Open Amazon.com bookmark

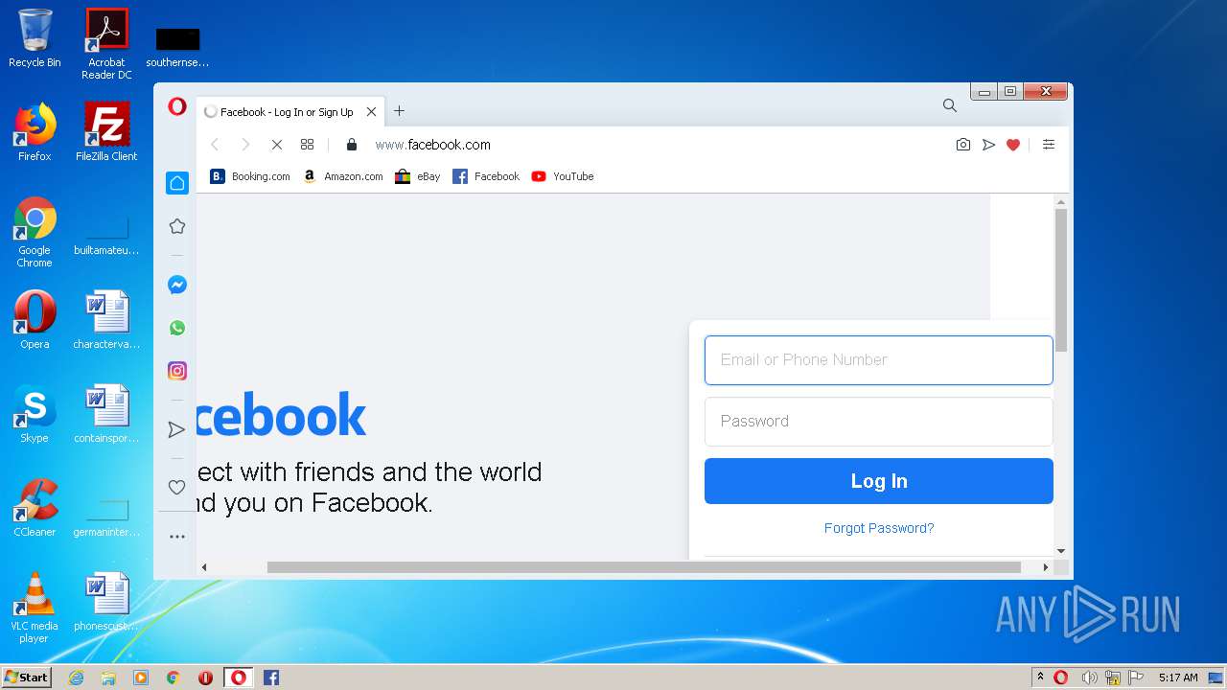[x=342, y=176]
